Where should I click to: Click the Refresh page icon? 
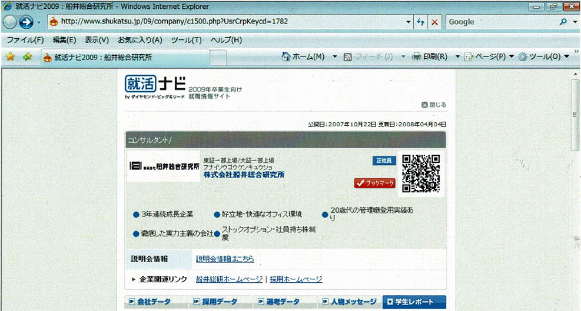point(420,22)
